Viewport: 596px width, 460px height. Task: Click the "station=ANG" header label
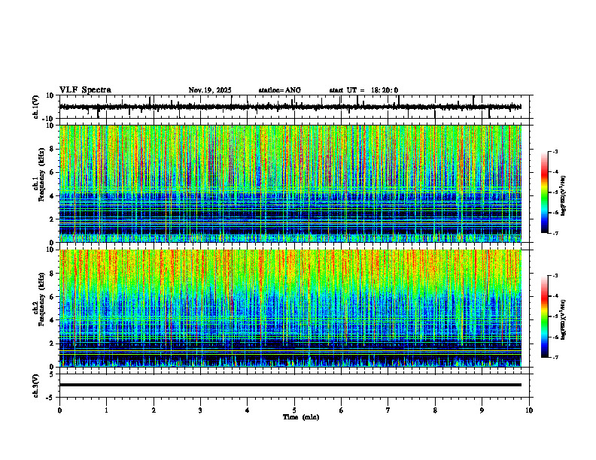coord(280,90)
